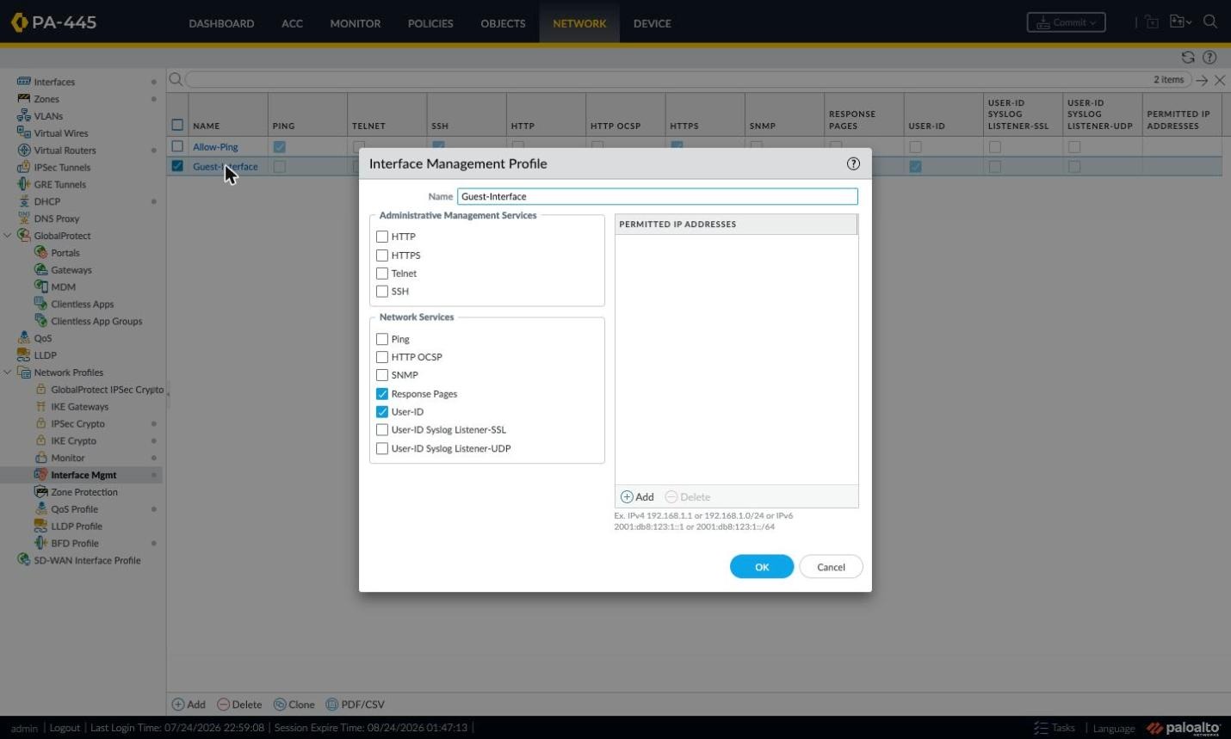Click refresh icon at top right

1188,58
